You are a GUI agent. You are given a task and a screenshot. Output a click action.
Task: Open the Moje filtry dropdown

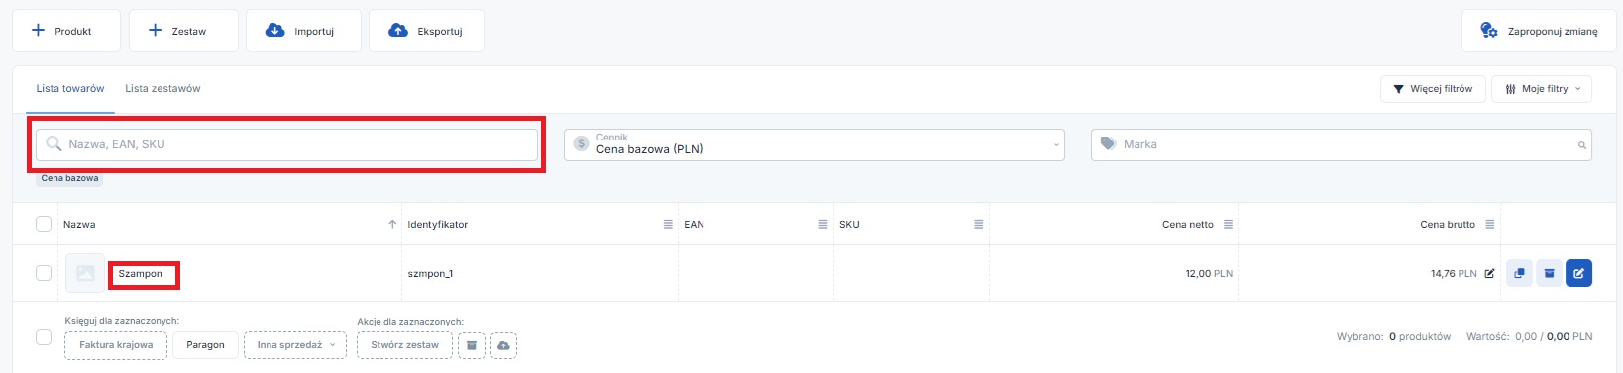pos(1542,89)
